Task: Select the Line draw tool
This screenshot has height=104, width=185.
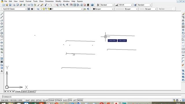Action: coord(2,14)
